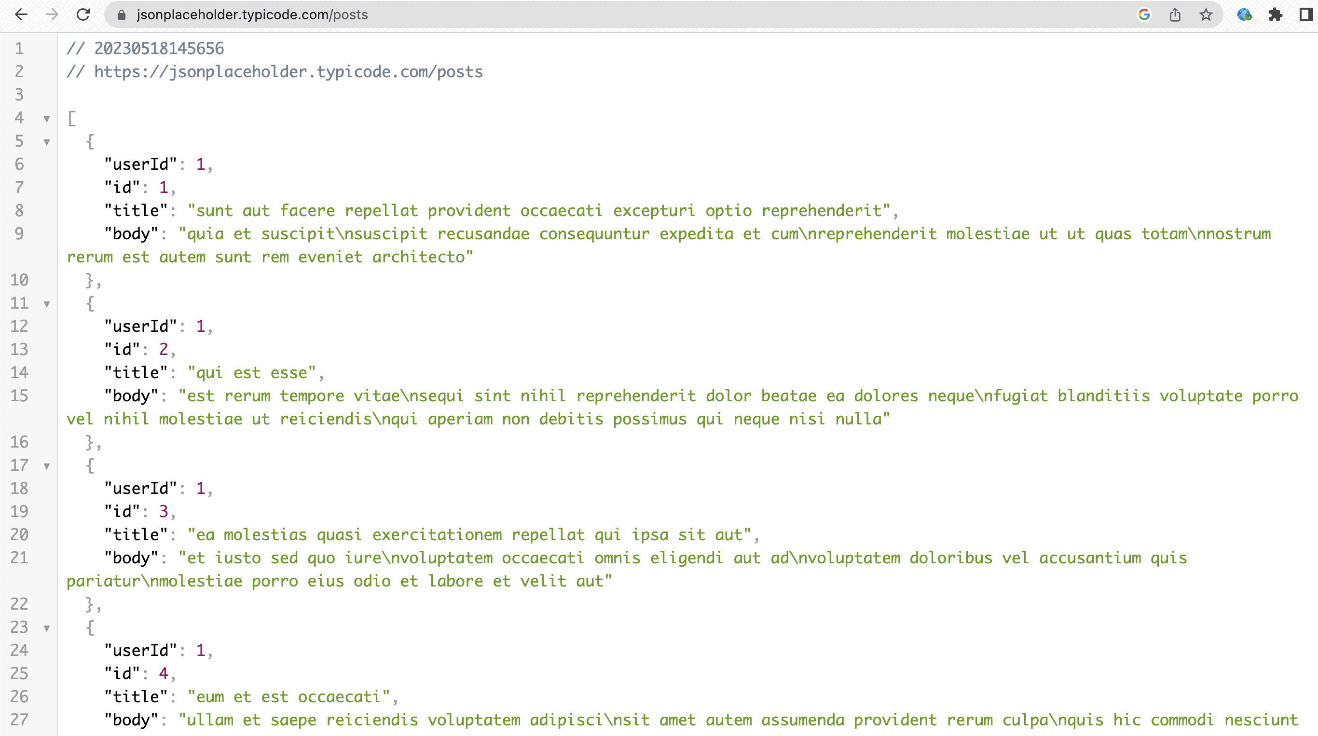Collapse the first object on line 5
The height and width of the screenshot is (736, 1318).
point(47,142)
